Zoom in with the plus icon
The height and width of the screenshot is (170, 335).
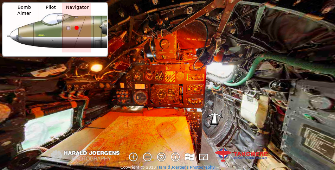point(133,157)
